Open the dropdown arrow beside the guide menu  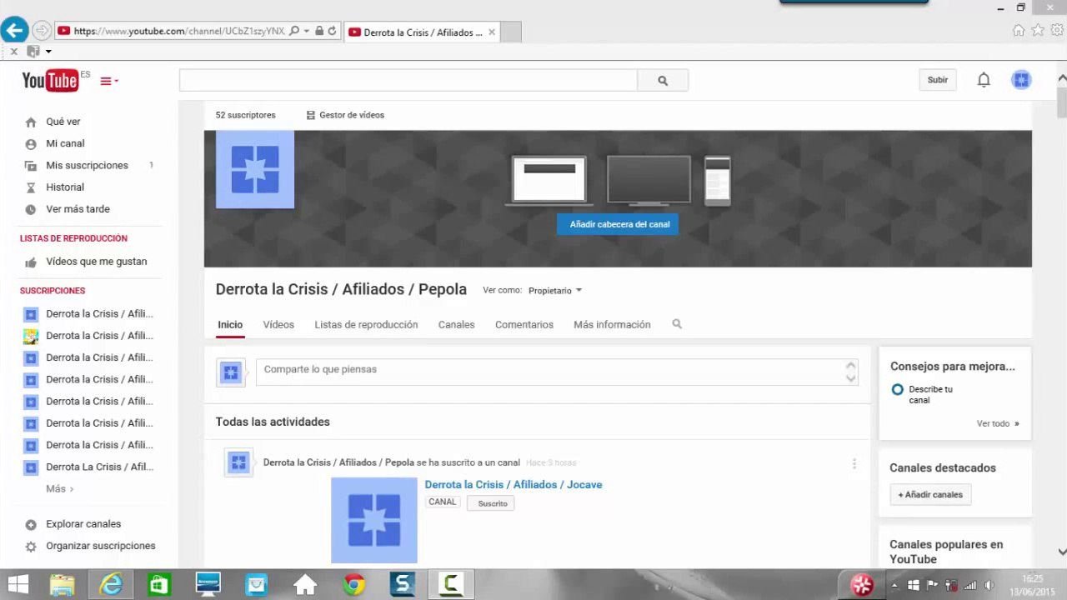click(116, 81)
